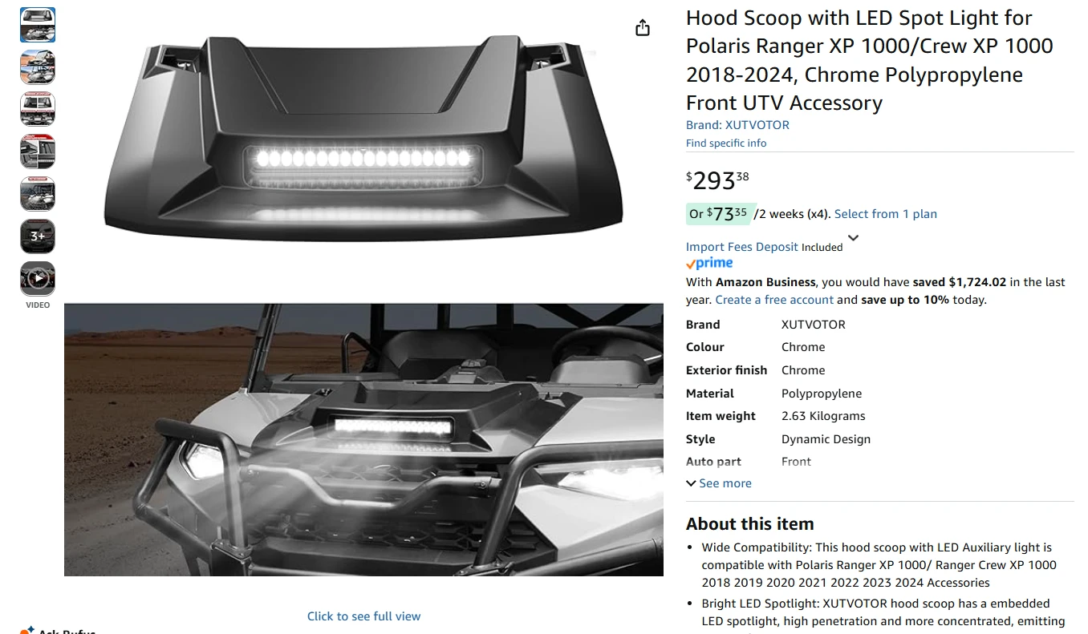The width and height of the screenshot is (1088, 634).
Task: Expand See more product details
Action: tap(719, 483)
